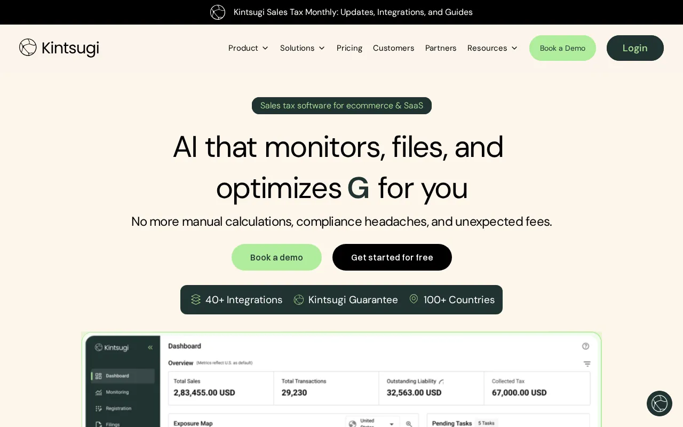Click the Outstanding Liability value 32,563.00 USD

[x=414, y=393]
